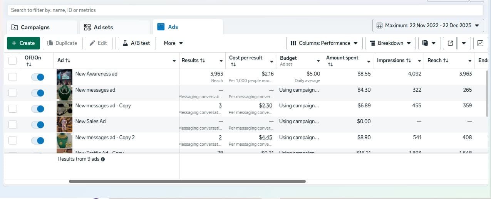Click the horizontal scrollbar under the table
The image size is (491, 199).
187,181
